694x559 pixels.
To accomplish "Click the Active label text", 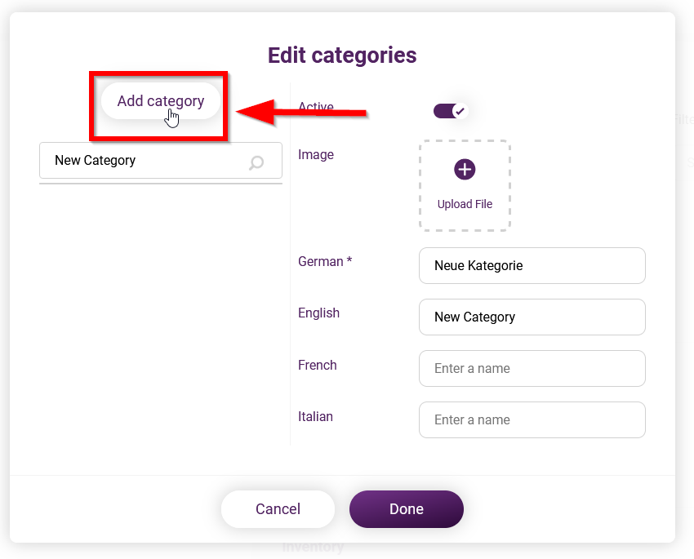I will tap(316, 107).
